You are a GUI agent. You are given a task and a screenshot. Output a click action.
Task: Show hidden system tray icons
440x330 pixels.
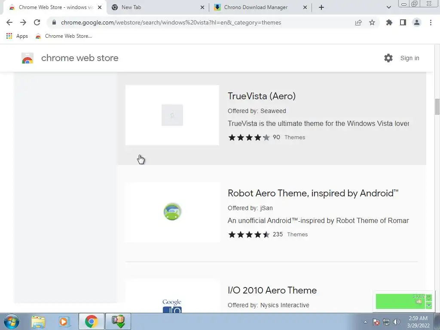[x=365, y=322]
